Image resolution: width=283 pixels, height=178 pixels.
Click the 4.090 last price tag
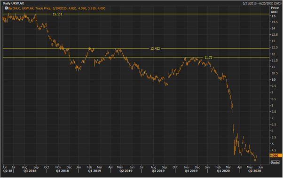(x=275, y=155)
